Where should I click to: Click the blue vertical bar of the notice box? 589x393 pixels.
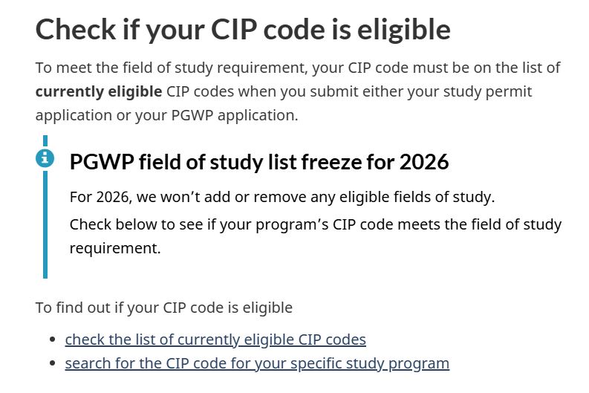(x=45, y=223)
